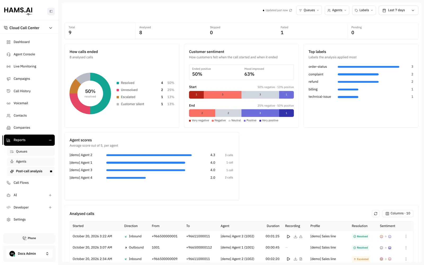
Task: Refresh the 'Updated just now' status icon
Action: [291, 10]
